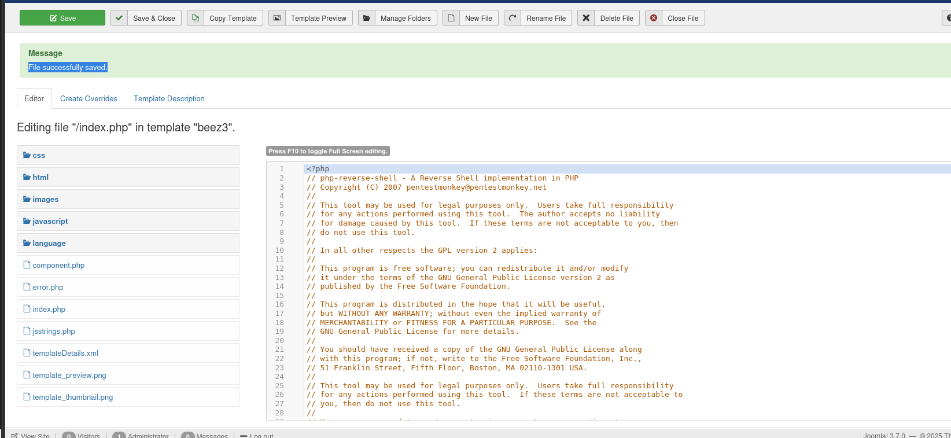Open Template Preview via image icon
This screenshot has width=951, height=438.
coord(277,18)
